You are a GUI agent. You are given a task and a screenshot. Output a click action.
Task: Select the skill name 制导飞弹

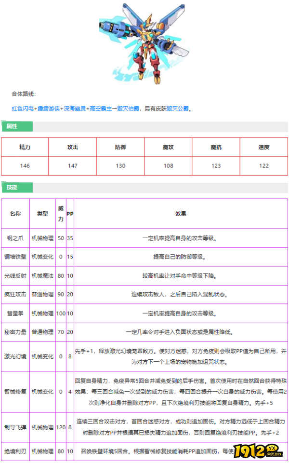click(x=15, y=427)
